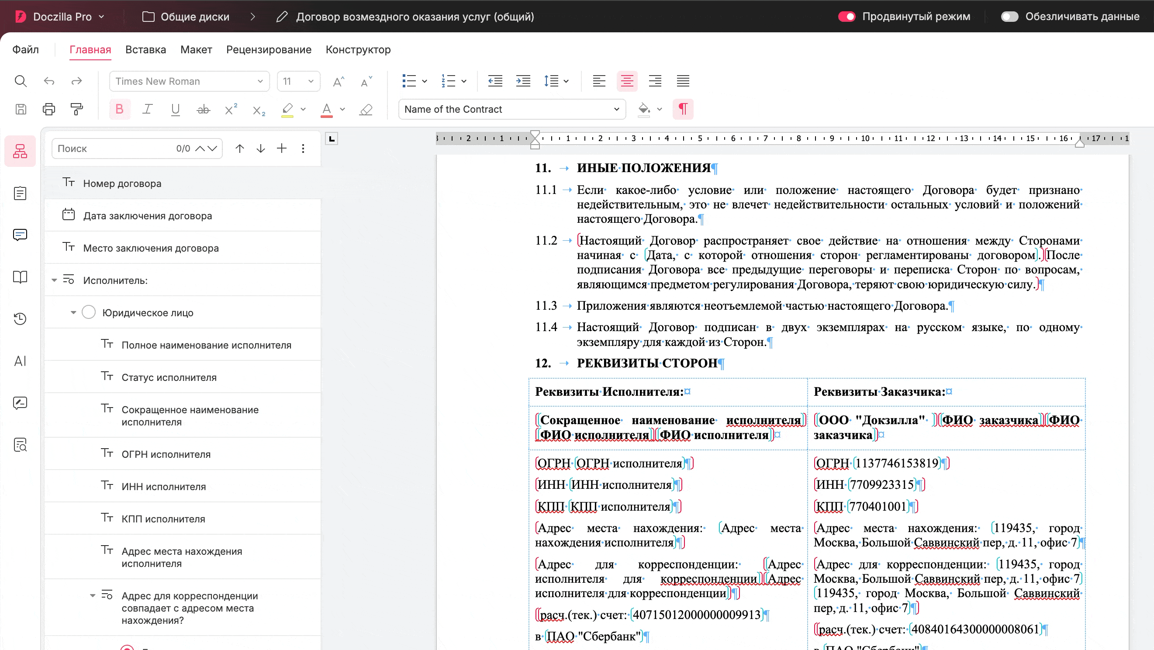
Task: Move the selected item up with arrow
Action: click(240, 148)
